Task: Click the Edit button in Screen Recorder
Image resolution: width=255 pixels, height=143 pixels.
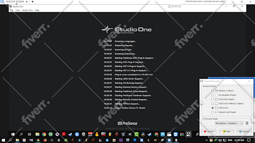Action: point(226,131)
